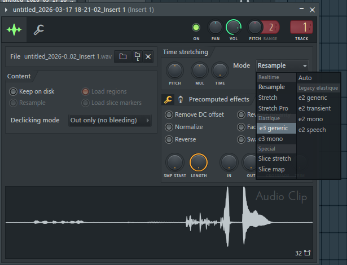
Task: Click the mixer TRACK number selector
Action: tap(301, 27)
